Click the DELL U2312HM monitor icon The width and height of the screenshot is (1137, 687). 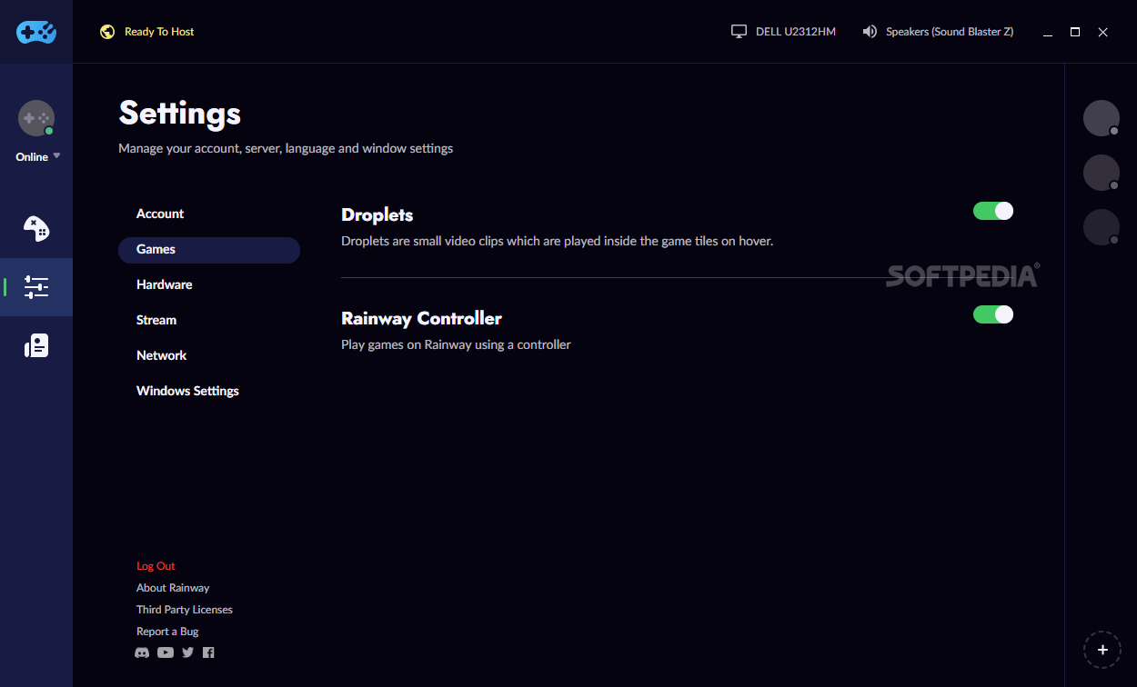[x=739, y=32]
